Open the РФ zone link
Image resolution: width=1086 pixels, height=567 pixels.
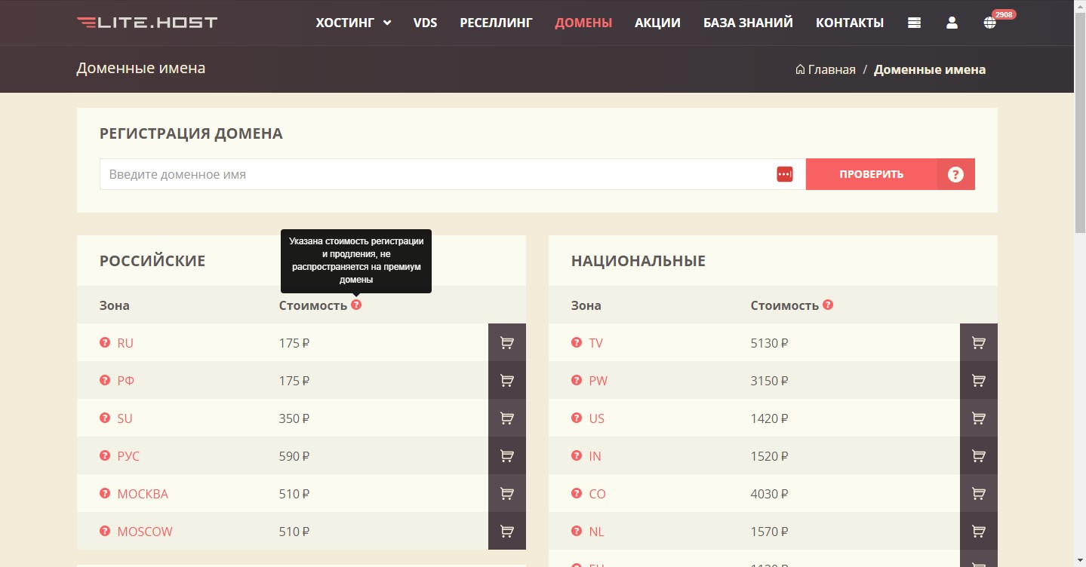(x=125, y=380)
